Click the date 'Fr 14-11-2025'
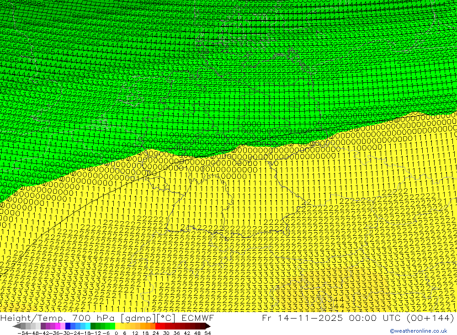The image size is (457, 335). coord(303,318)
